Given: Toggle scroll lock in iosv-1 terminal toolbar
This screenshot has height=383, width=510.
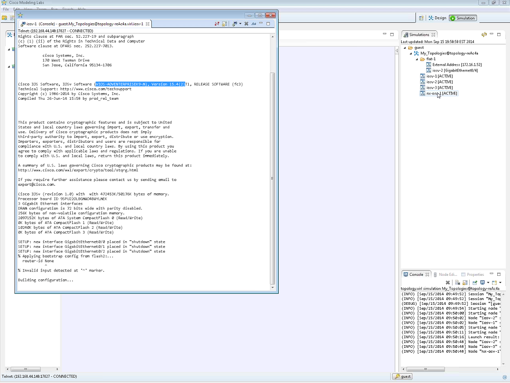Looking at the screenshot, I should 224,24.
